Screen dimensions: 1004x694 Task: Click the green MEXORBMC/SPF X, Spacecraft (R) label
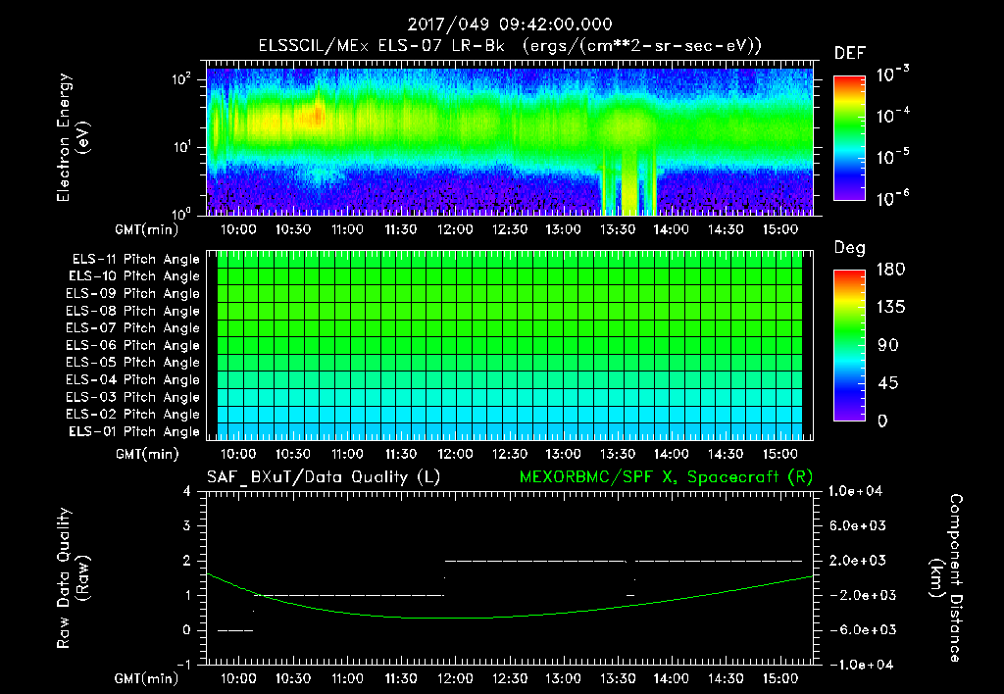pos(666,477)
